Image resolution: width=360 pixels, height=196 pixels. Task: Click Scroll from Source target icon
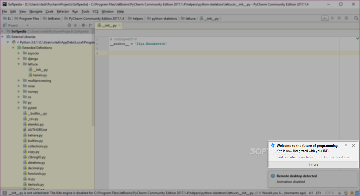point(69,25)
